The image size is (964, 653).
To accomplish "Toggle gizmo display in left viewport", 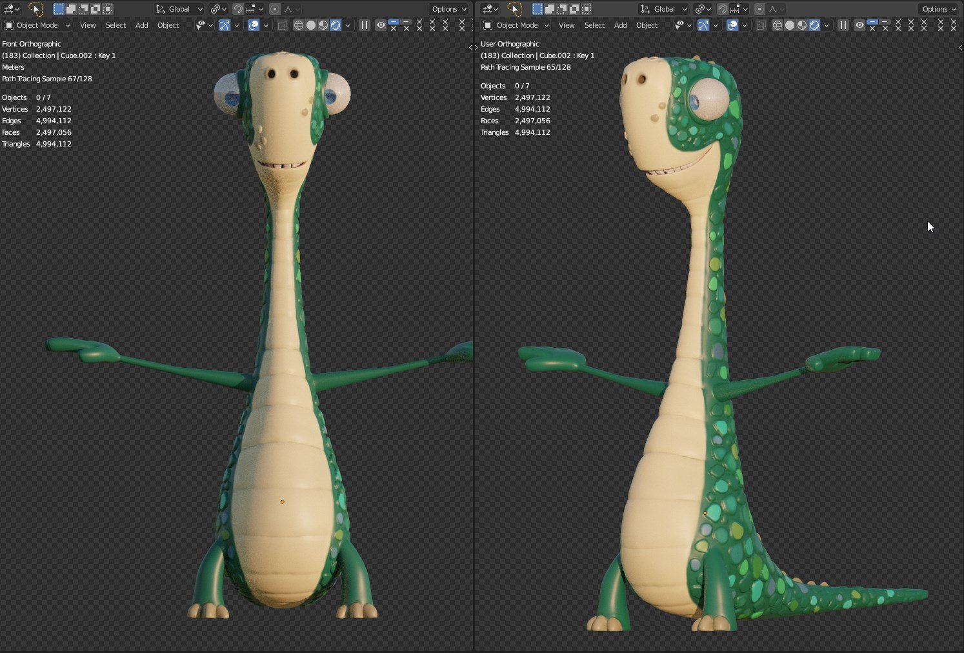I will tap(225, 25).
